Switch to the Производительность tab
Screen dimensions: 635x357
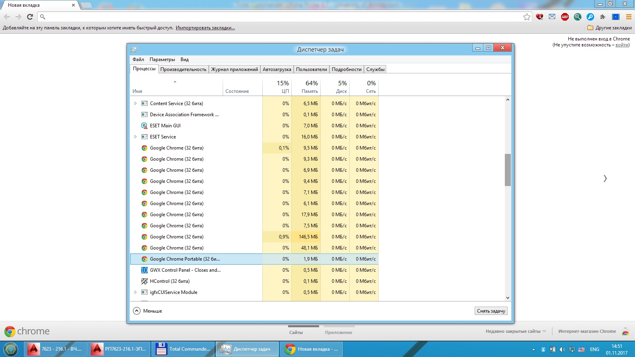(x=183, y=69)
